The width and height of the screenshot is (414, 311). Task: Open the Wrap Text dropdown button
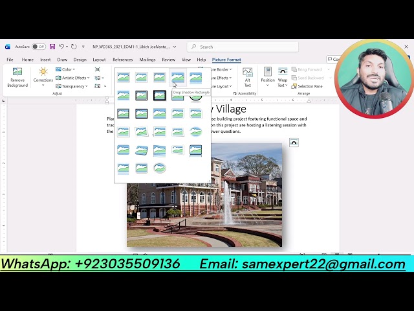[x=283, y=77]
